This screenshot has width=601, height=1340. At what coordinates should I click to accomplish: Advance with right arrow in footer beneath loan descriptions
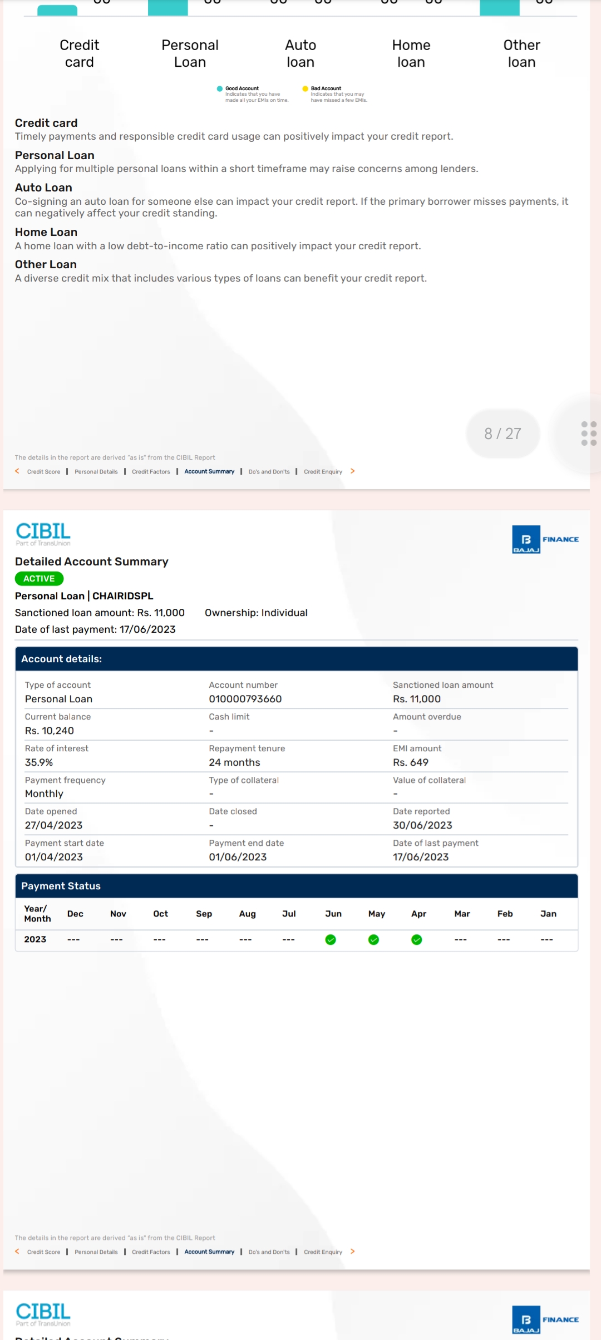[352, 471]
